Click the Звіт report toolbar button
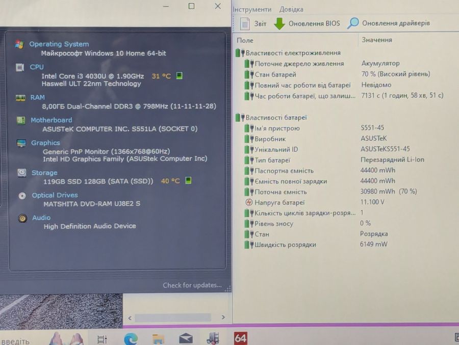Screen dimensions: 459x345 (x=253, y=24)
